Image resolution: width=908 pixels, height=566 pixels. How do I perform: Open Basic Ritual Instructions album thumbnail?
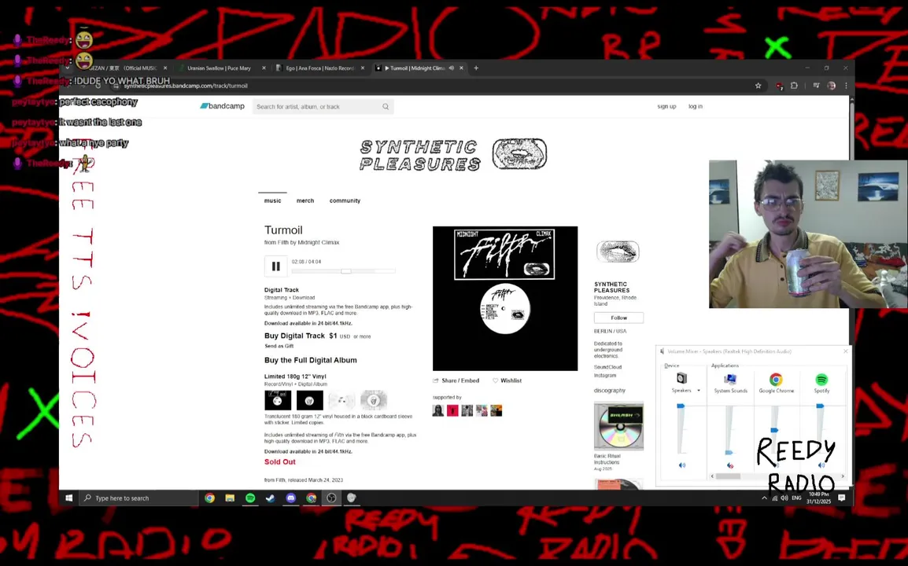618,426
